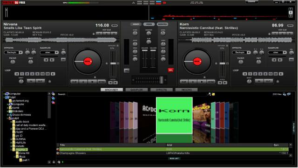The height and width of the screenshot is (168, 298).
Task: Pause the right deck
Action: (x=193, y=82)
